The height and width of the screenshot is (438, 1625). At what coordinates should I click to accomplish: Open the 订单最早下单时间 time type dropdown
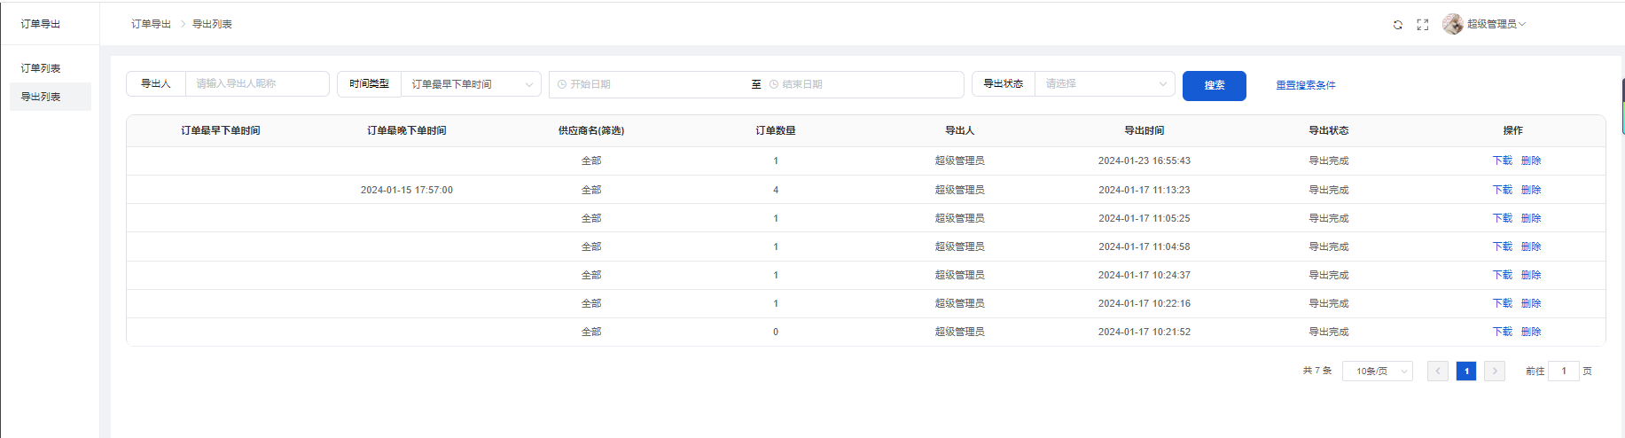coord(471,84)
